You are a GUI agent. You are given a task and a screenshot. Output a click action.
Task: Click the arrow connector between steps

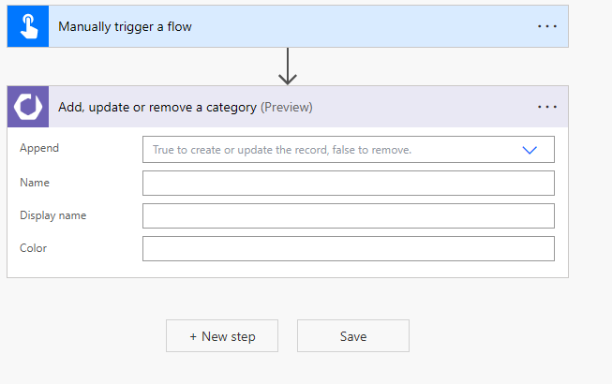288,66
